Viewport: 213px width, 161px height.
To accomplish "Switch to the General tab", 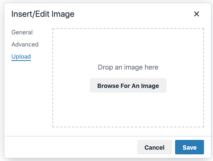I will click(x=22, y=32).
